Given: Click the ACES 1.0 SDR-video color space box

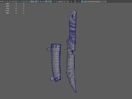Looking at the screenshot, I should pos(94,2).
